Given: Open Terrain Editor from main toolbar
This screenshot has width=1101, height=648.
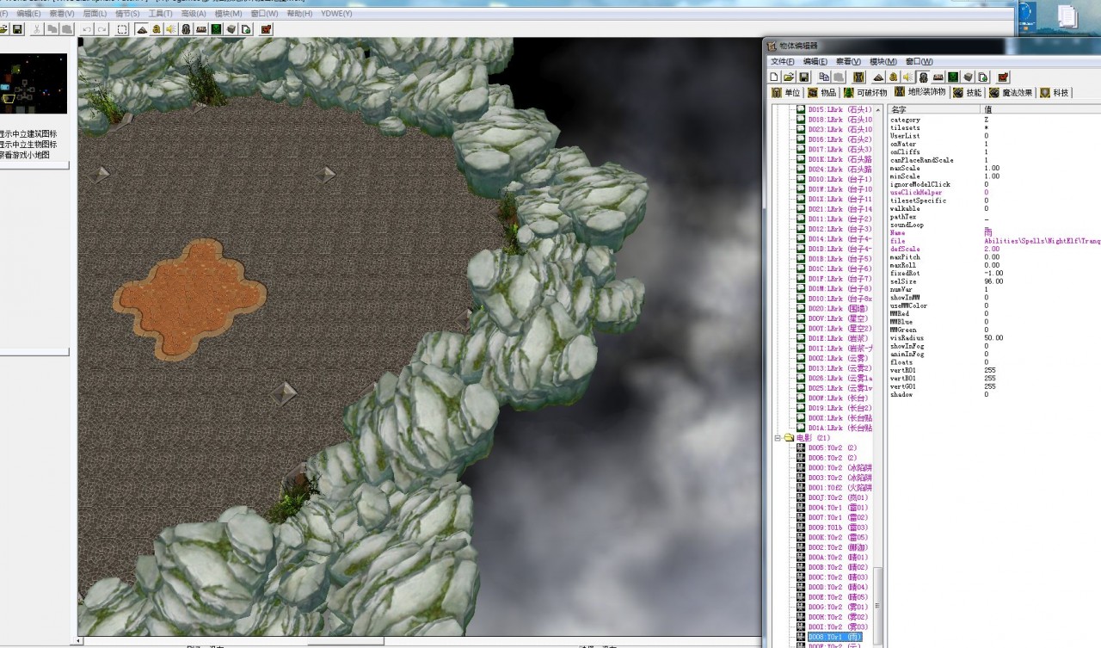Looking at the screenshot, I should pos(142,29).
